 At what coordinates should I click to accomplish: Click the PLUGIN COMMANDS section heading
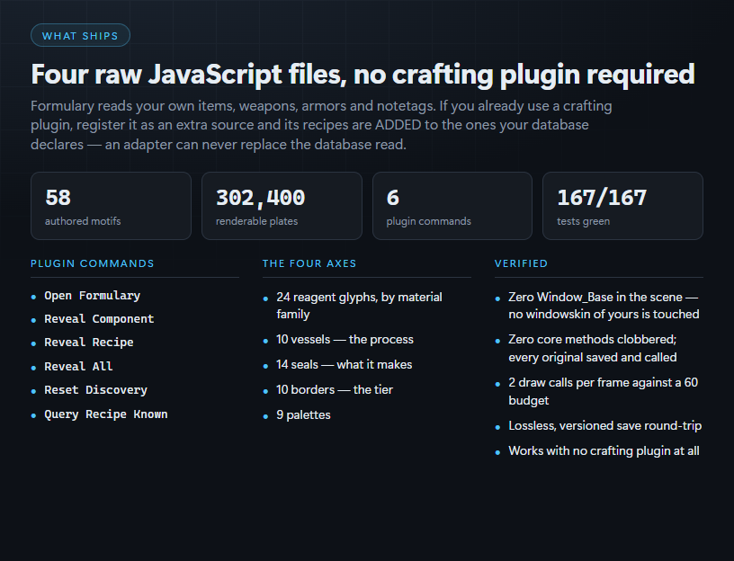(x=93, y=263)
